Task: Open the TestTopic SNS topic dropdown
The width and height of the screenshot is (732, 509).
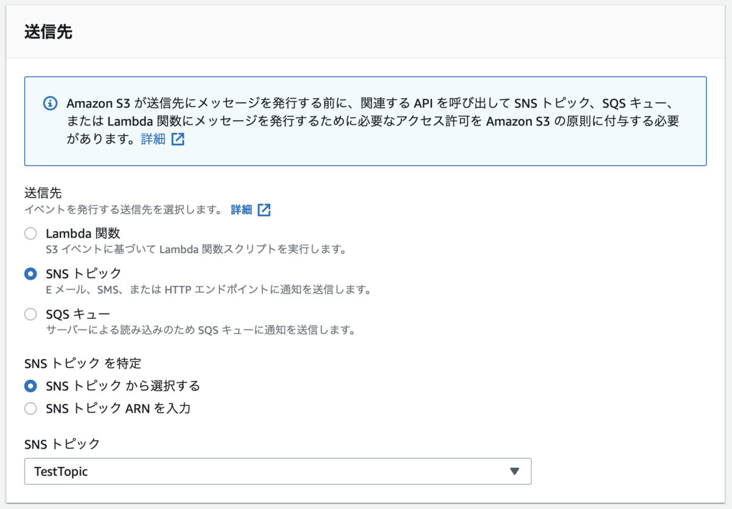Action: [278, 471]
